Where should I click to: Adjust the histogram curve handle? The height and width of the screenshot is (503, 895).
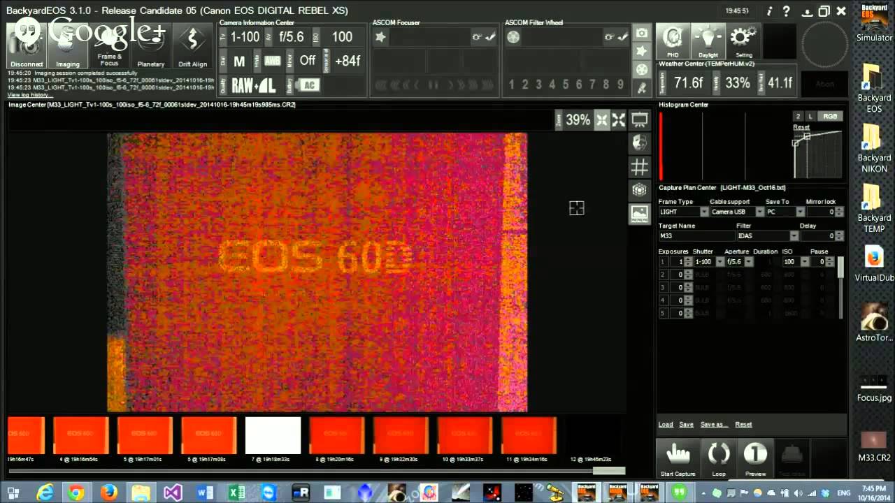pos(807,136)
